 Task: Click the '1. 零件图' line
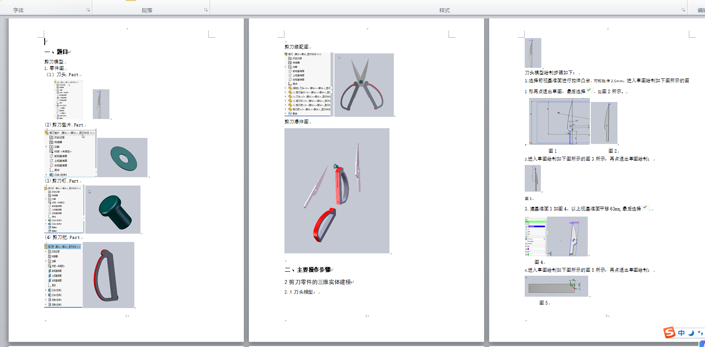point(54,68)
